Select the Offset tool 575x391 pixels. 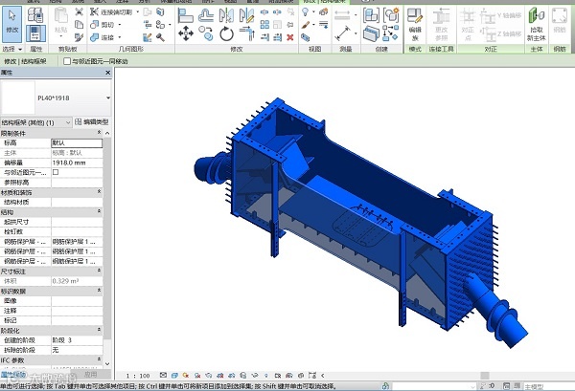click(206, 15)
